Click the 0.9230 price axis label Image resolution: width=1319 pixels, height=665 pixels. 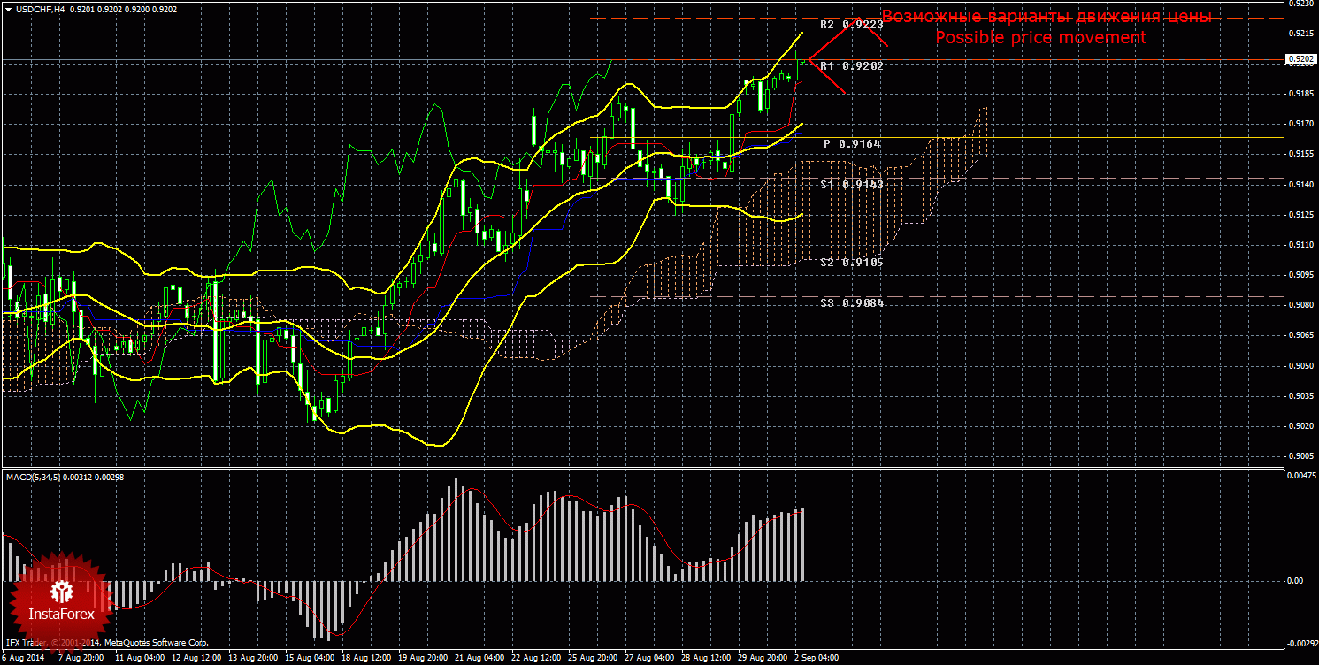pyautogui.click(x=1300, y=4)
